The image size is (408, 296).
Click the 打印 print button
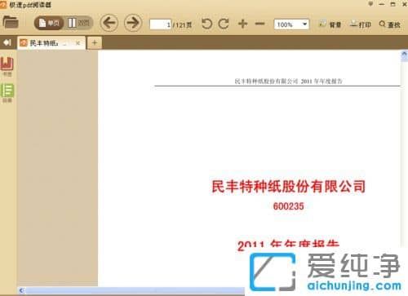click(361, 24)
